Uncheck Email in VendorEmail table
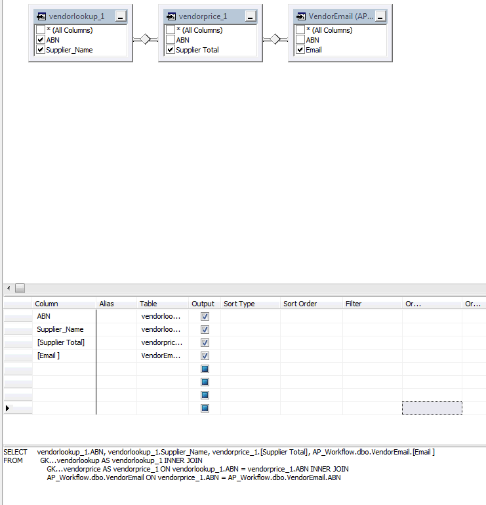 point(300,50)
